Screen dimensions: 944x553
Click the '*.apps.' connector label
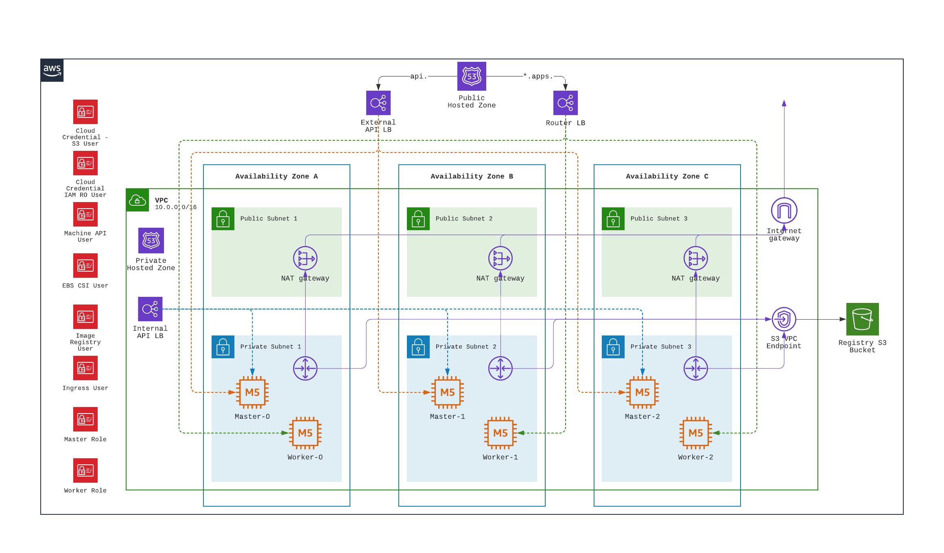point(538,76)
